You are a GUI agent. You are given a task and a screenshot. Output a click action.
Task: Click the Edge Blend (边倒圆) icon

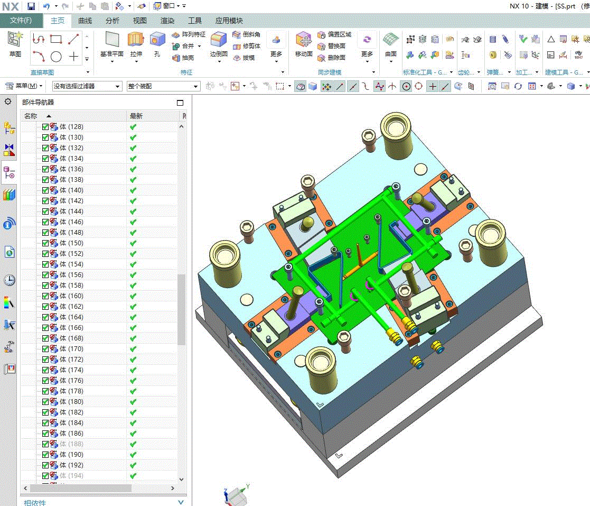click(x=219, y=39)
